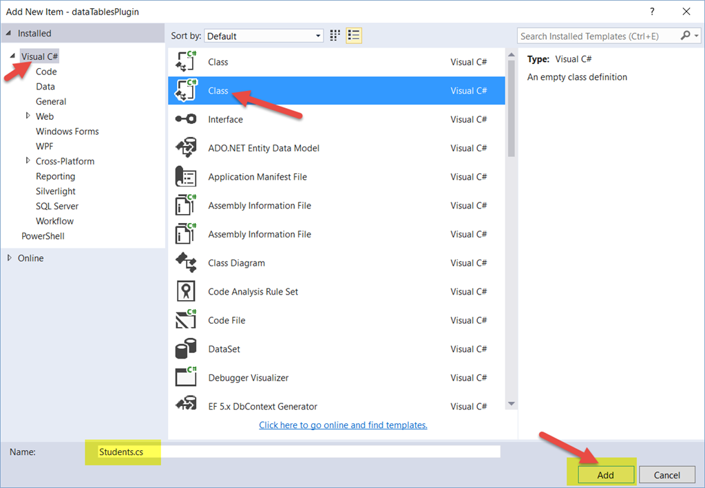Image resolution: width=705 pixels, height=488 pixels.
Task: Select the Web category label
Action: [x=45, y=116]
